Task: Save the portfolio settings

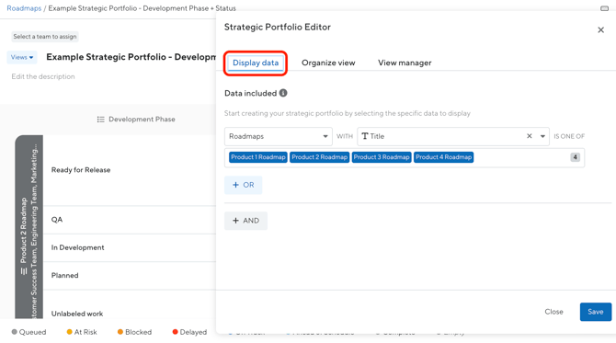Action: coord(596,312)
